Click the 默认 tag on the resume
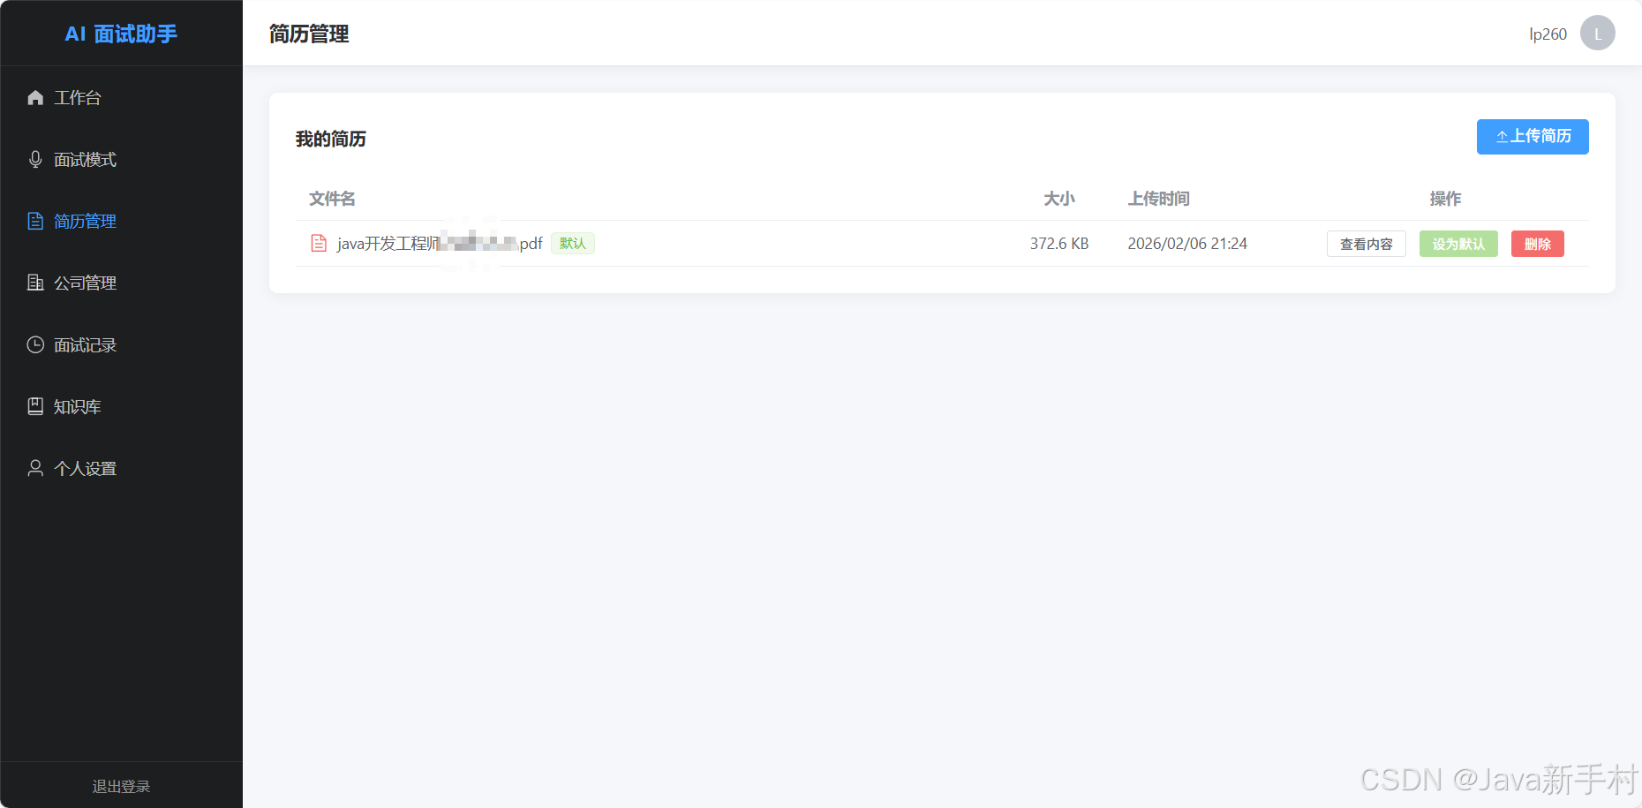The width and height of the screenshot is (1642, 808). click(573, 243)
